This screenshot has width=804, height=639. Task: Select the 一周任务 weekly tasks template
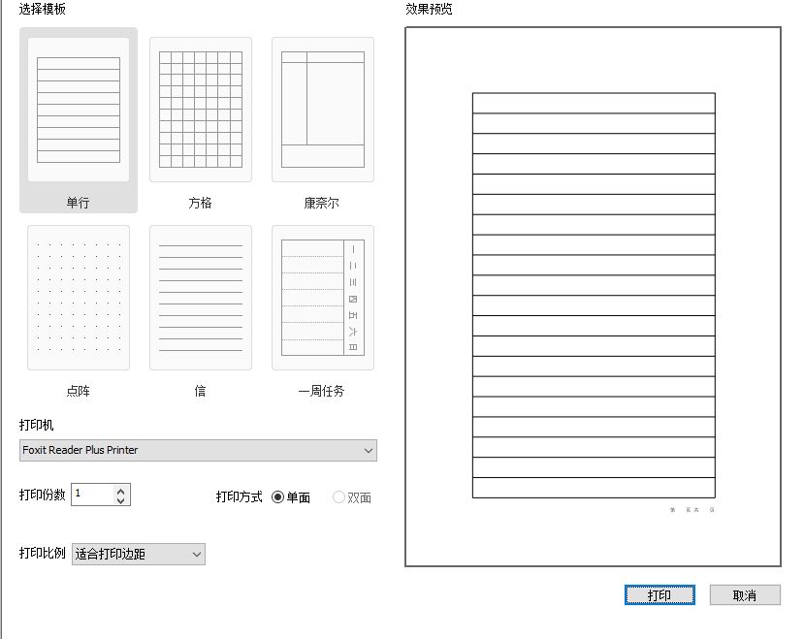click(322, 297)
